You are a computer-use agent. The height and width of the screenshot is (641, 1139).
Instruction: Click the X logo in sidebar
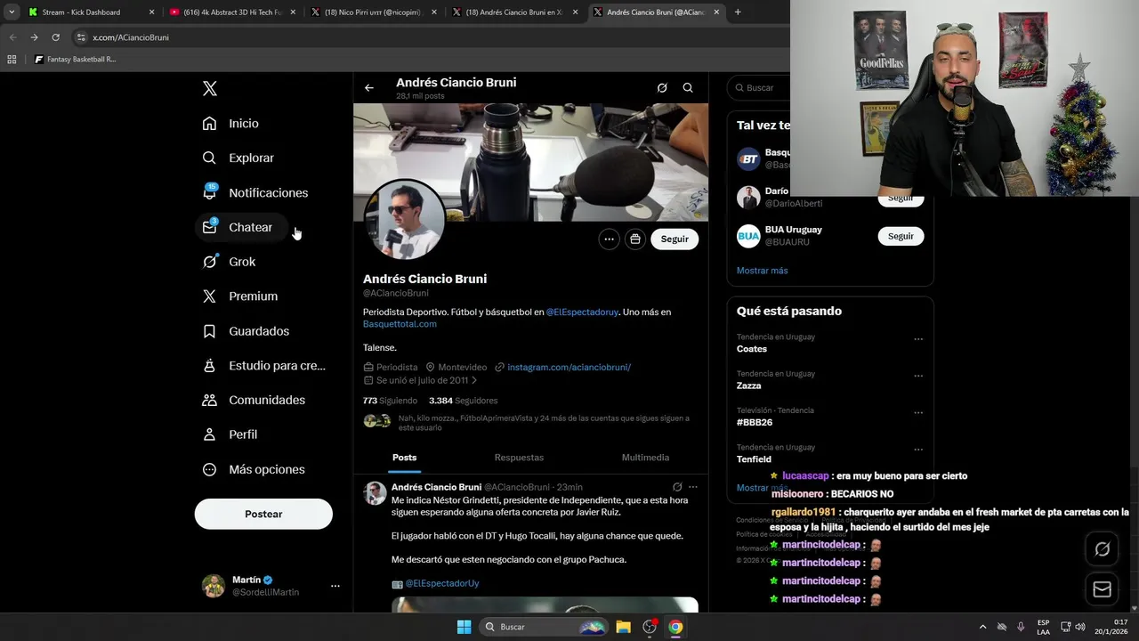[209, 88]
